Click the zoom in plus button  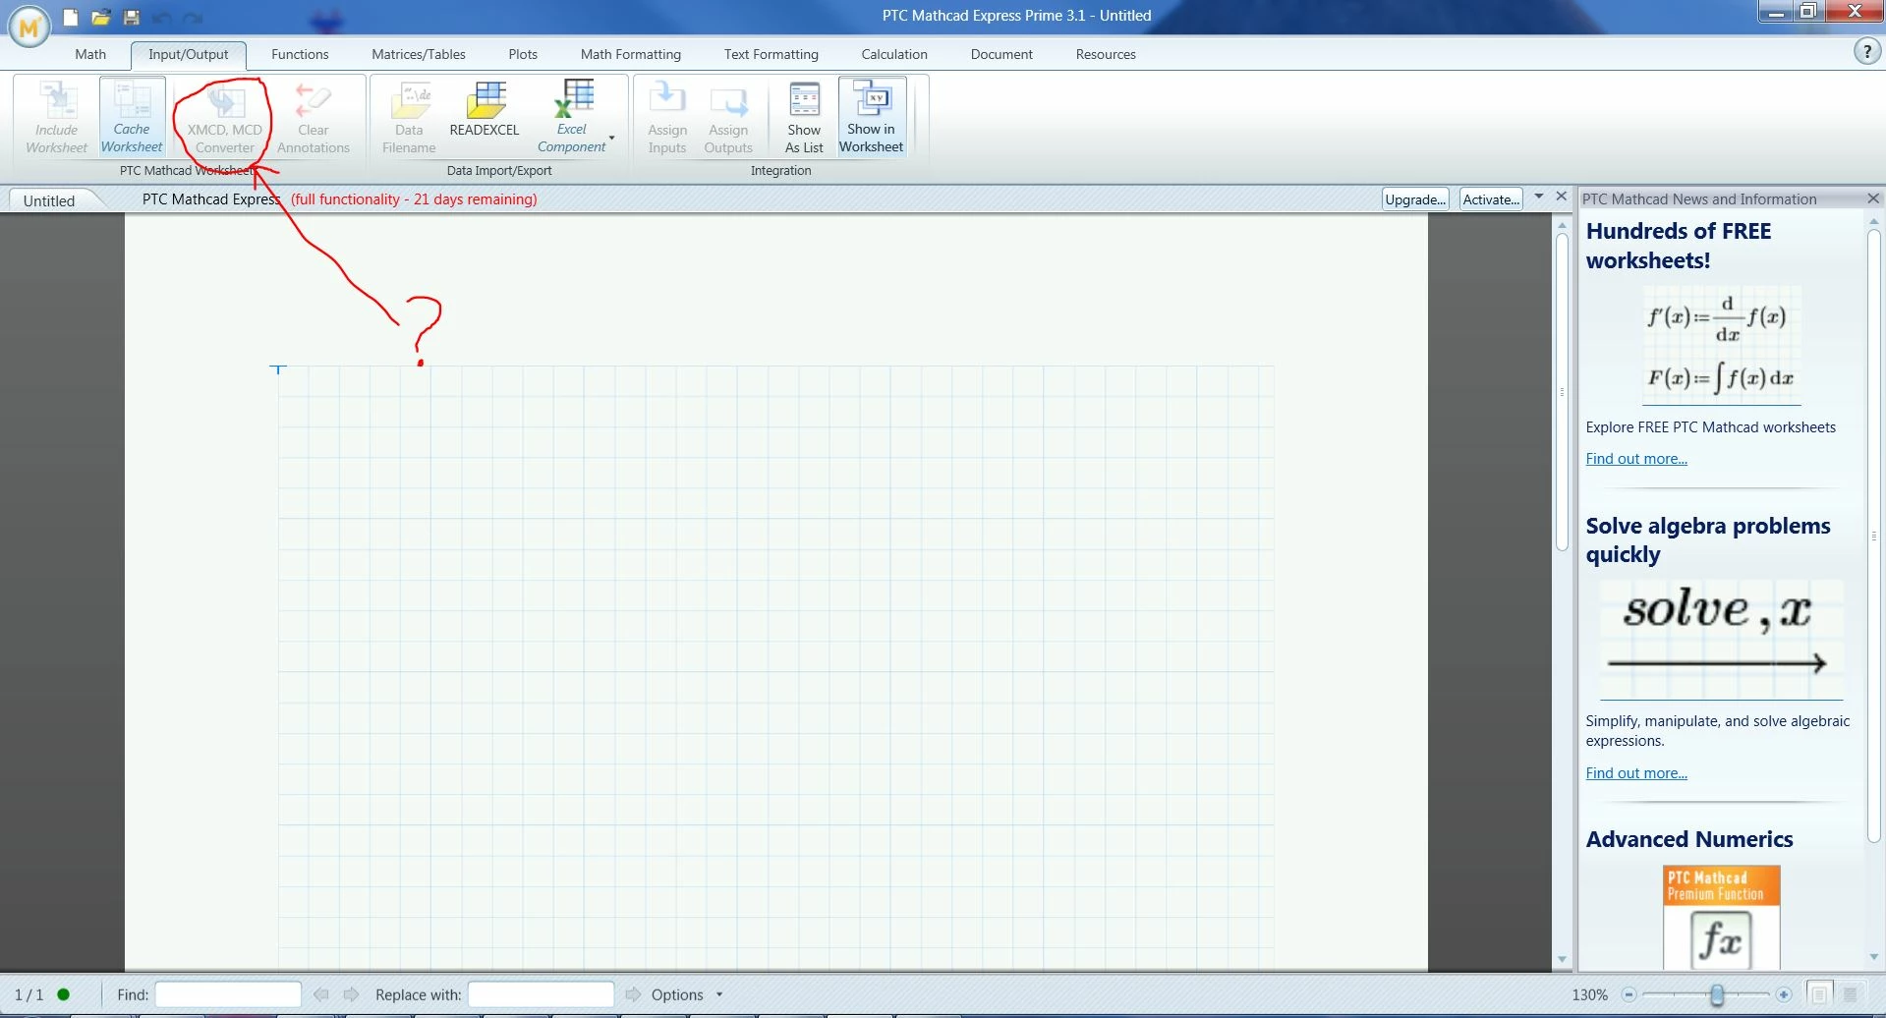(x=1784, y=994)
